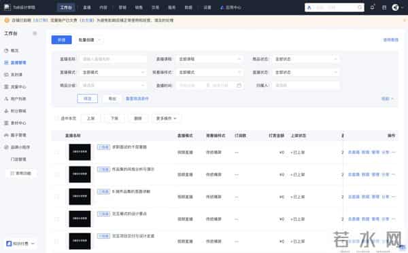Click the 系列课 sidebar icon
The height and width of the screenshot is (253, 408).
pyautogui.click(x=6, y=75)
